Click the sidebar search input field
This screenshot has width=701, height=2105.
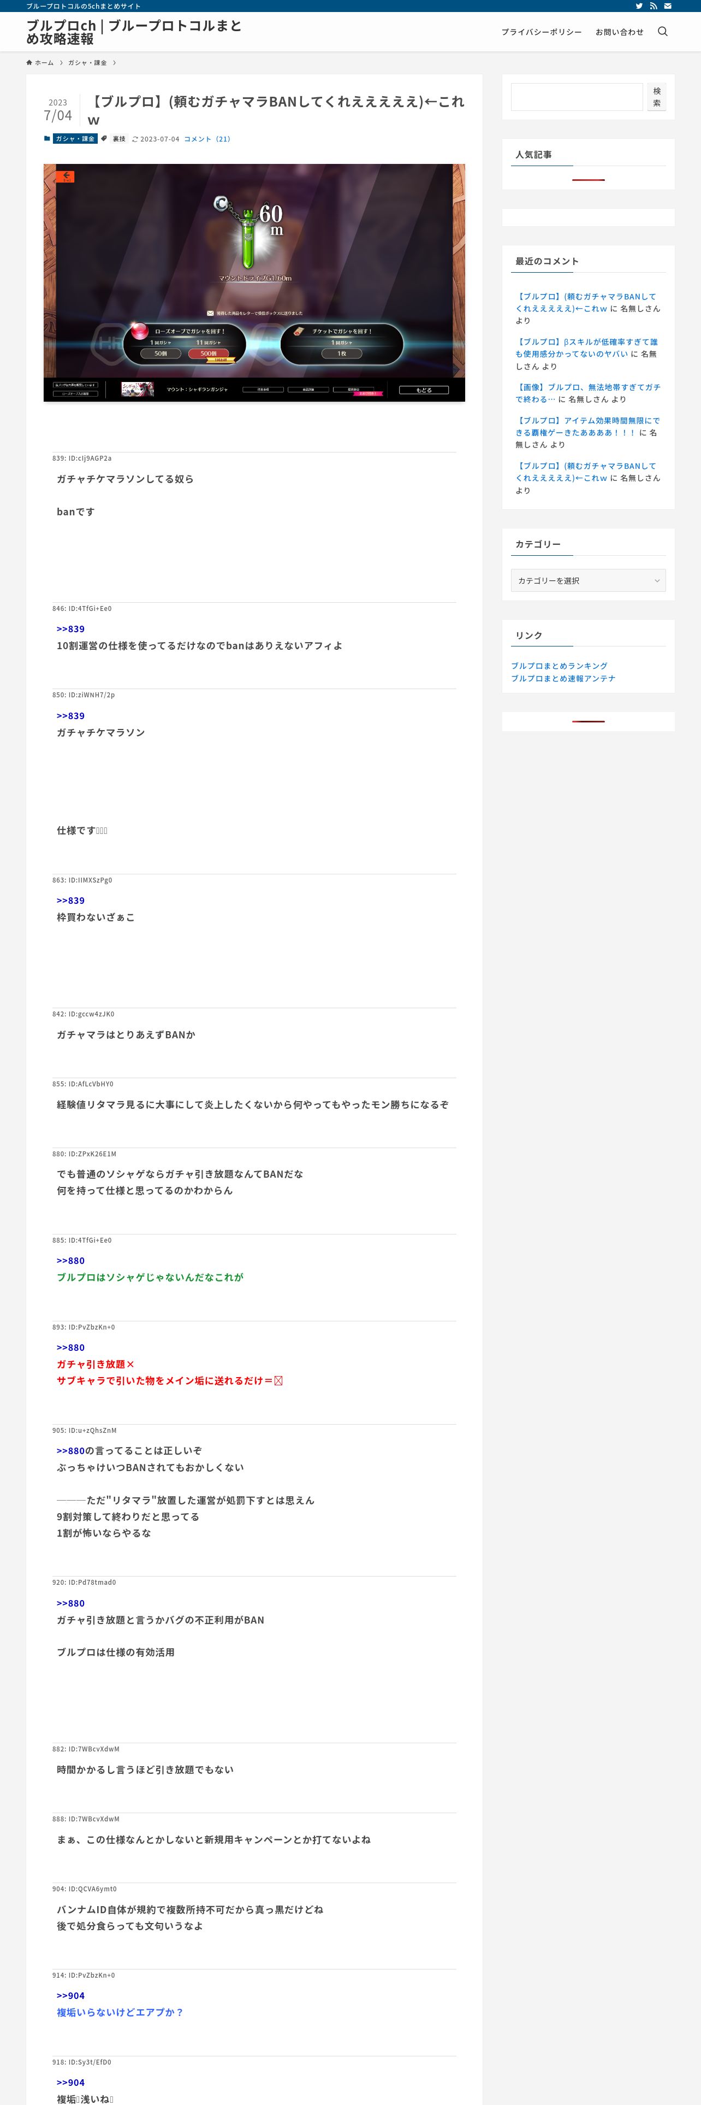[x=577, y=97]
